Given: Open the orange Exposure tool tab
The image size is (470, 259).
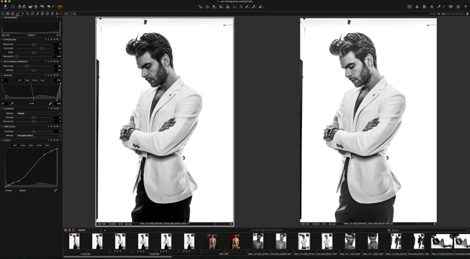Looking at the screenshot, I should [x=18, y=14].
